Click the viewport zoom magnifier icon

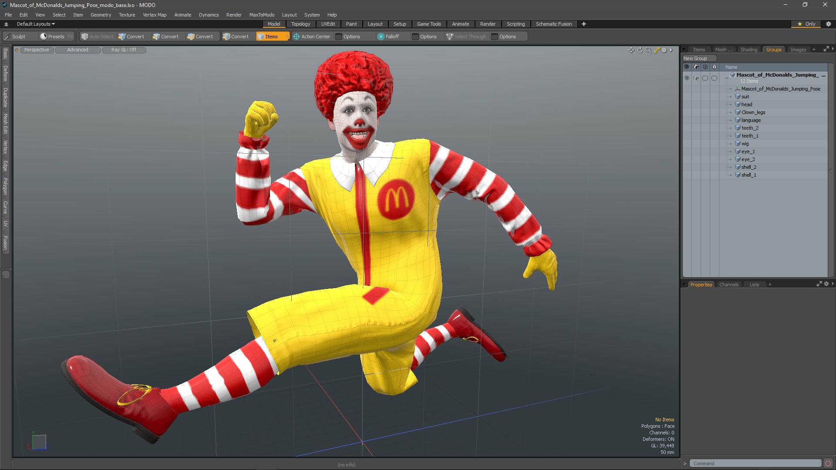tap(648, 50)
